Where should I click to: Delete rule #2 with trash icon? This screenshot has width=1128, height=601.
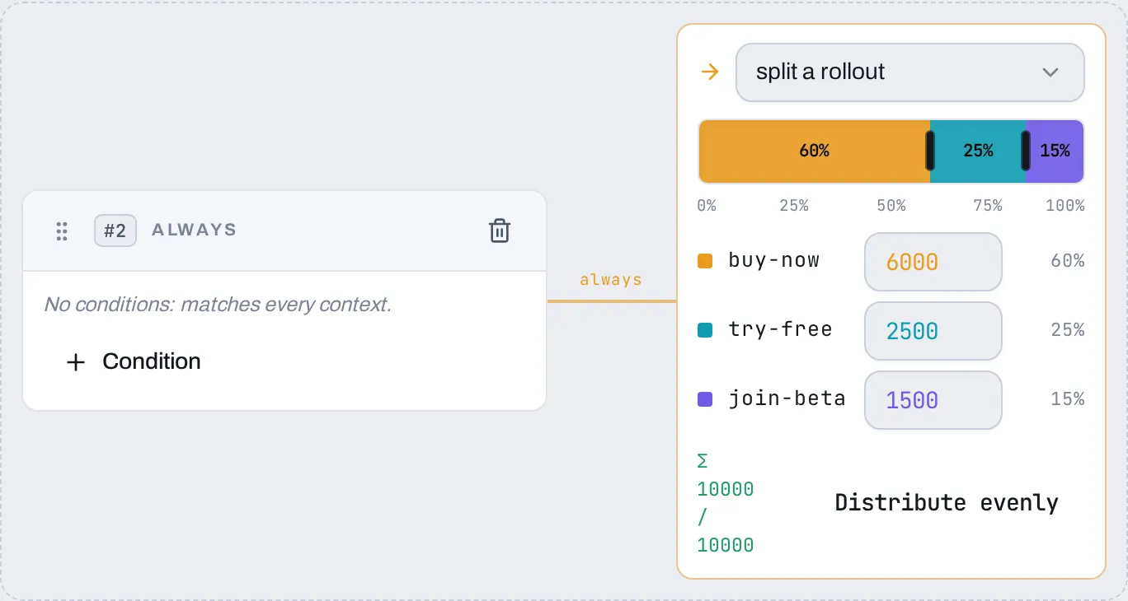[x=500, y=231]
